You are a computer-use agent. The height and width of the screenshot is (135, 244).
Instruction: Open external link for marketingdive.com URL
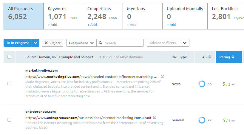[x=162, y=76]
